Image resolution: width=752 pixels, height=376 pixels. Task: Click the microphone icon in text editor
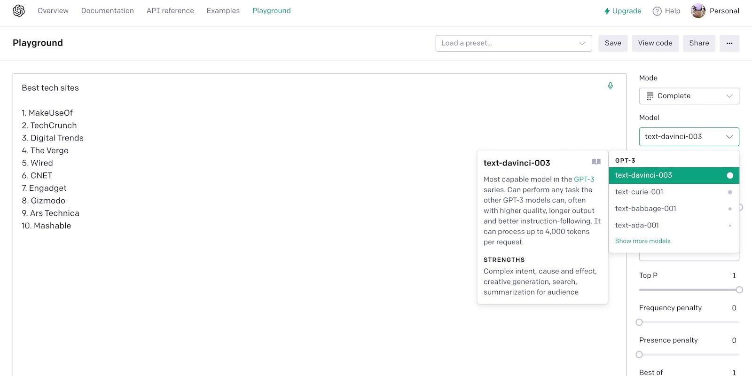point(610,86)
